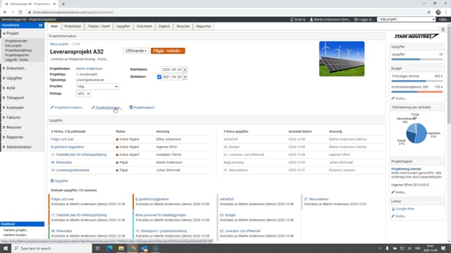Screen dimensions: 451x253
Task: Click the Uppgifter list icon below task table
Action: (52, 181)
